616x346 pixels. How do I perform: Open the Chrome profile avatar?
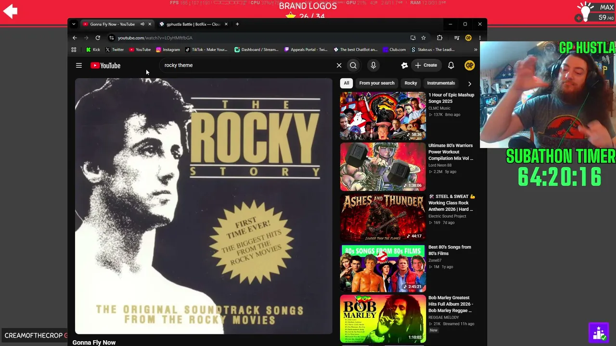coord(468,38)
